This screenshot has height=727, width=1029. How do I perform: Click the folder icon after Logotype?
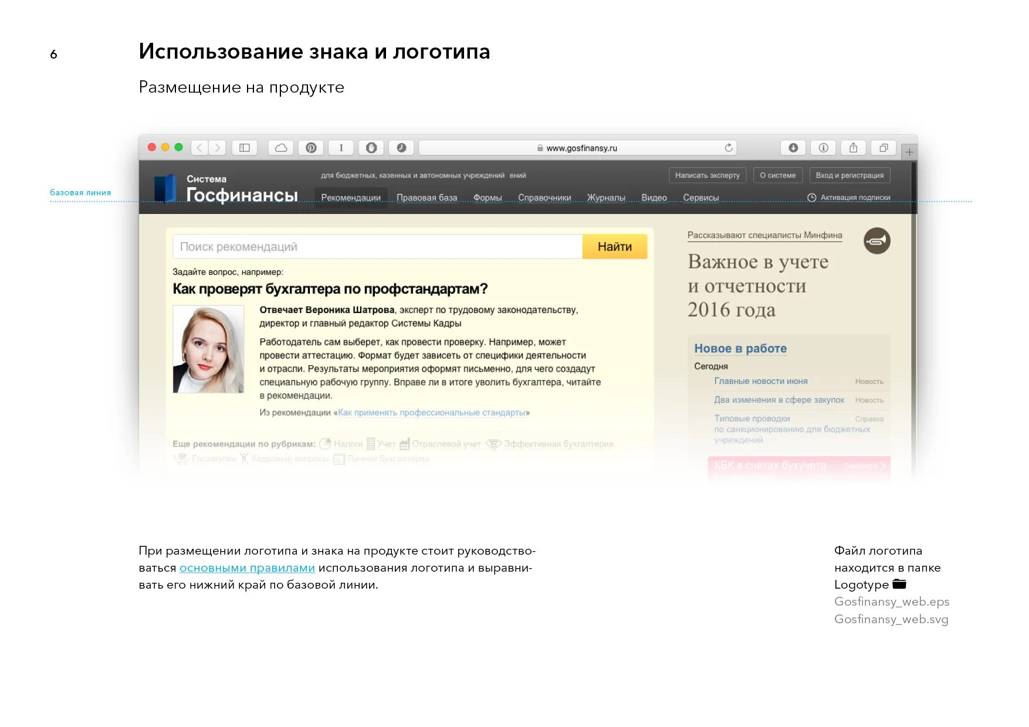[x=899, y=584]
